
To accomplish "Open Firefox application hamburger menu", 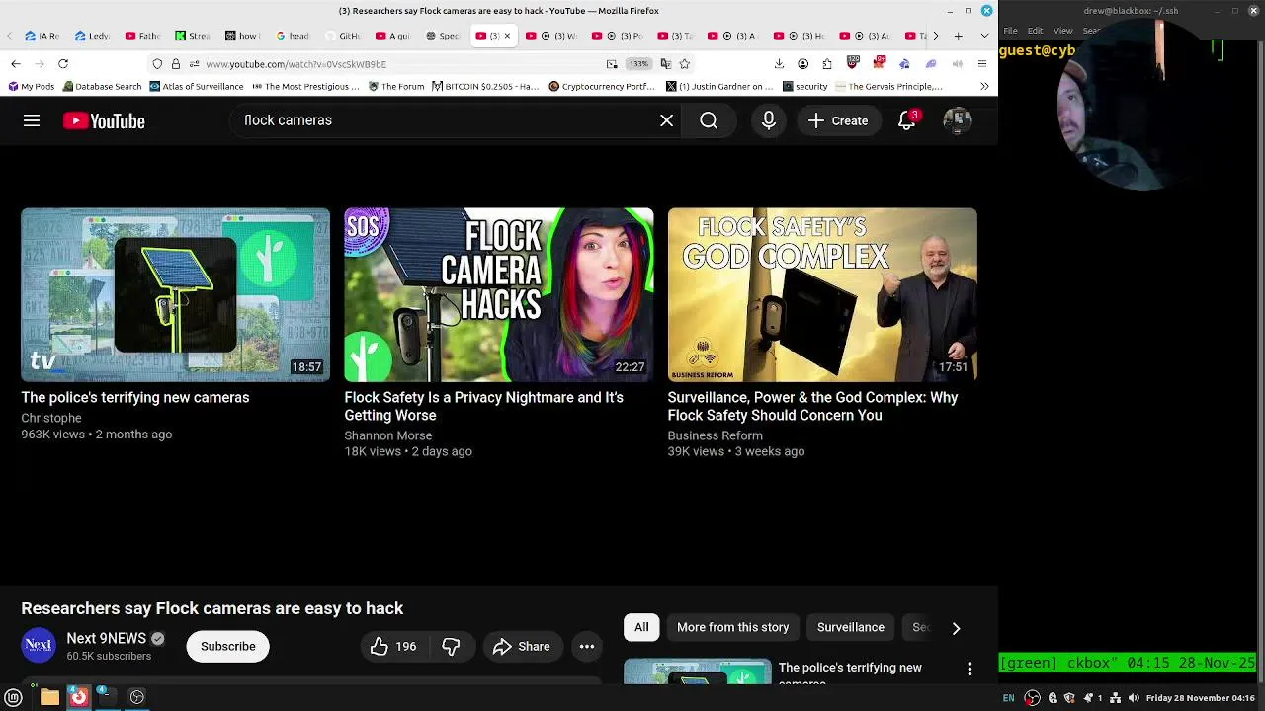I will click(981, 63).
